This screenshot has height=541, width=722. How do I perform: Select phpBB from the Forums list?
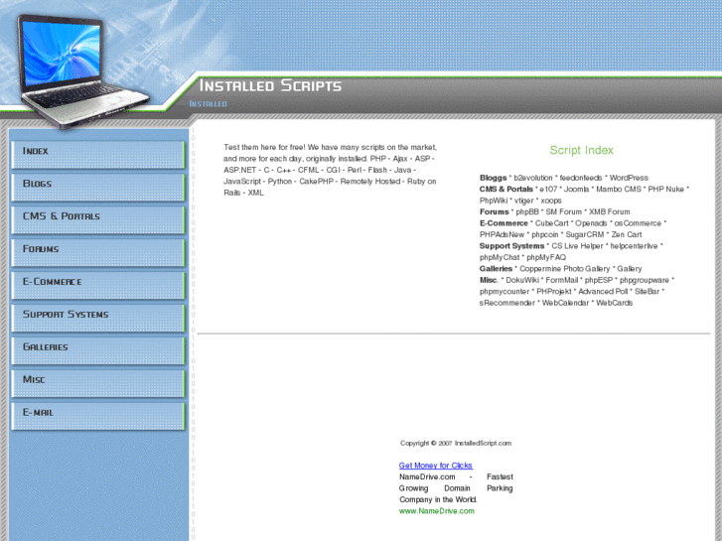(528, 211)
